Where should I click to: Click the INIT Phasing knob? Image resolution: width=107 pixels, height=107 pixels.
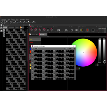click(48, 30)
